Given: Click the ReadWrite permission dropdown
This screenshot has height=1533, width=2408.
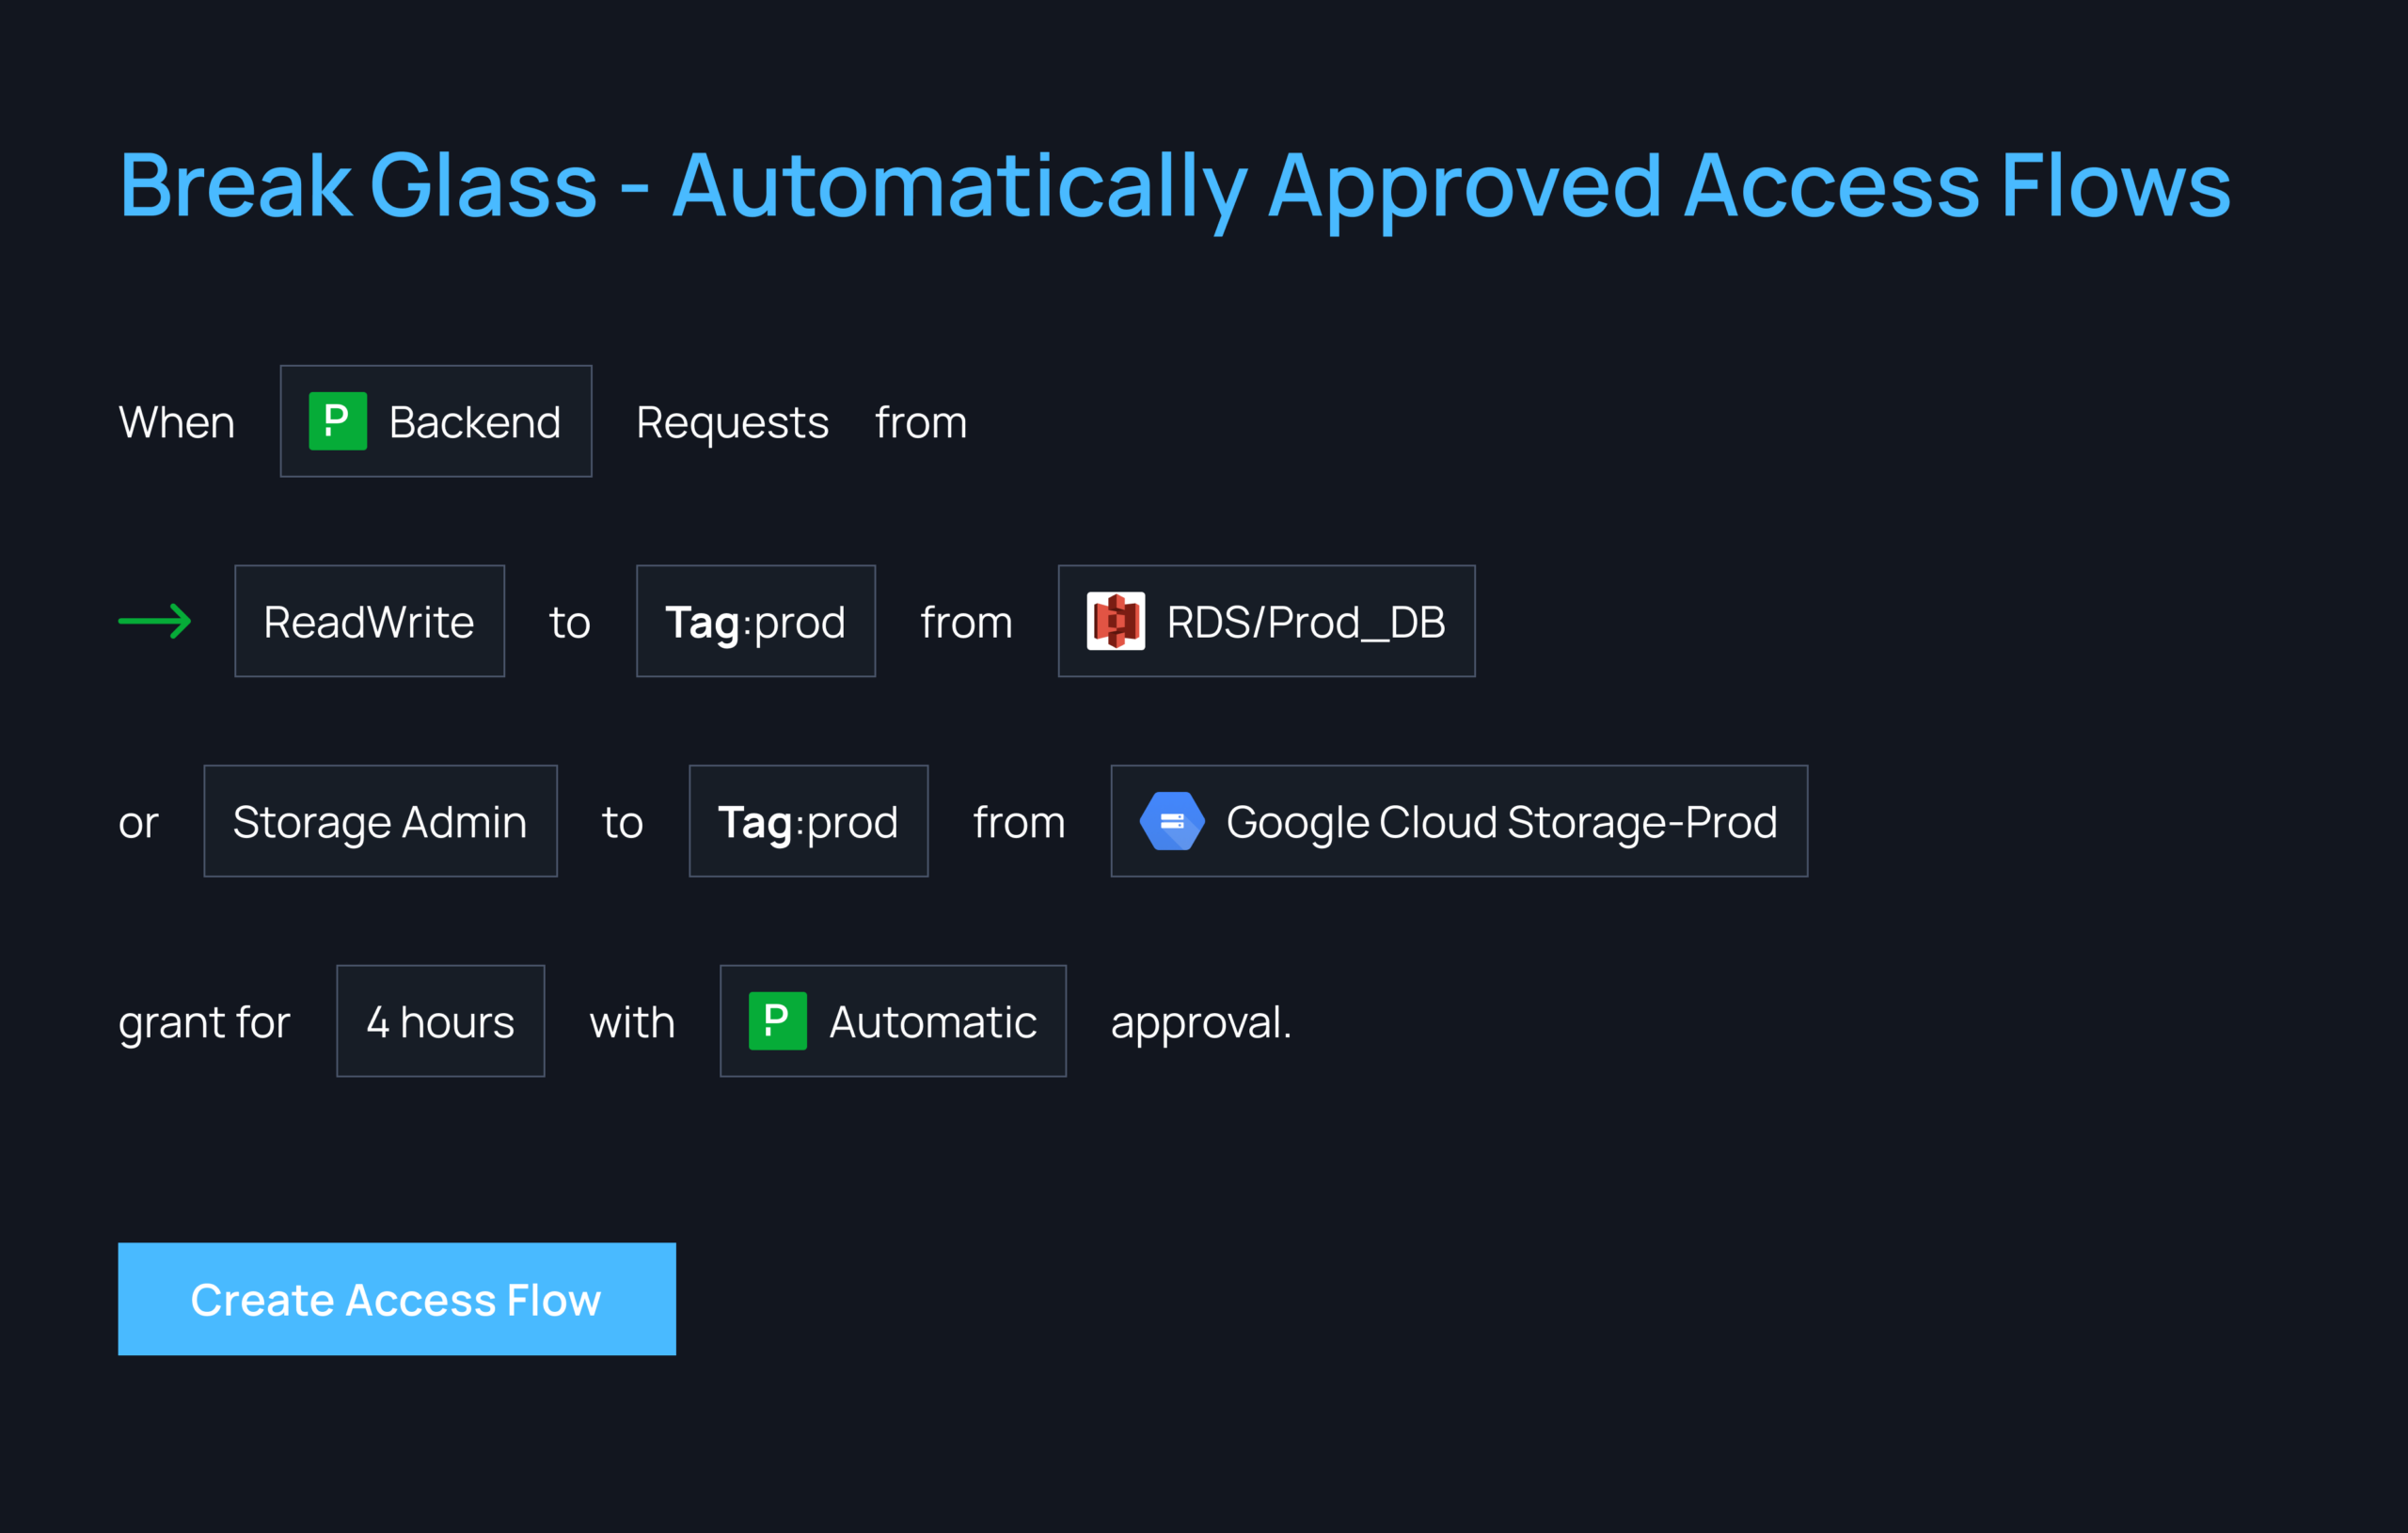Looking at the screenshot, I should (371, 621).
